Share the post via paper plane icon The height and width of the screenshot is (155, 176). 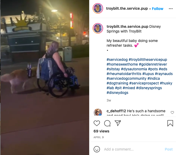point(118,123)
